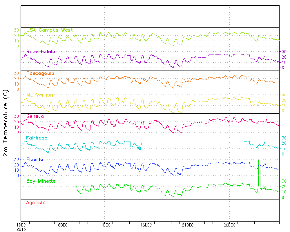Image resolution: width=290 pixels, height=232 pixels.
Task: Click the 1DEC date tick label
Action: [x=21, y=225]
